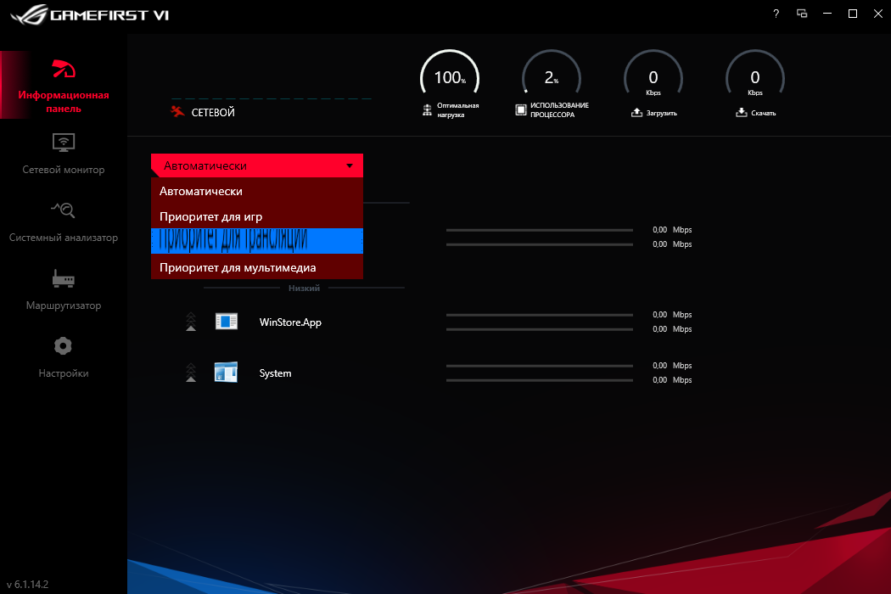The image size is (891, 594).
Task: Click the upload icon next to Загрузить
Action: click(638, 111)
